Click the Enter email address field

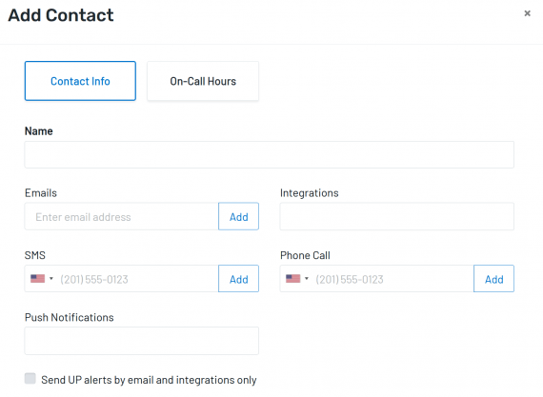(x=122, y=217)
